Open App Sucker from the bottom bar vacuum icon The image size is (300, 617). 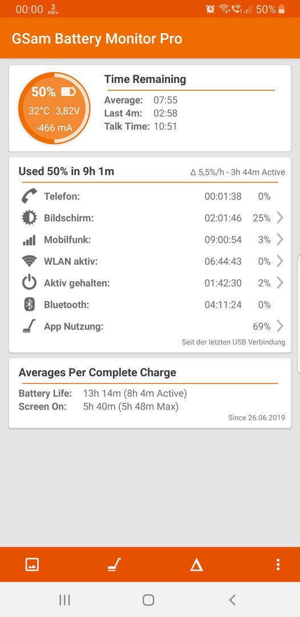(114, 564)
